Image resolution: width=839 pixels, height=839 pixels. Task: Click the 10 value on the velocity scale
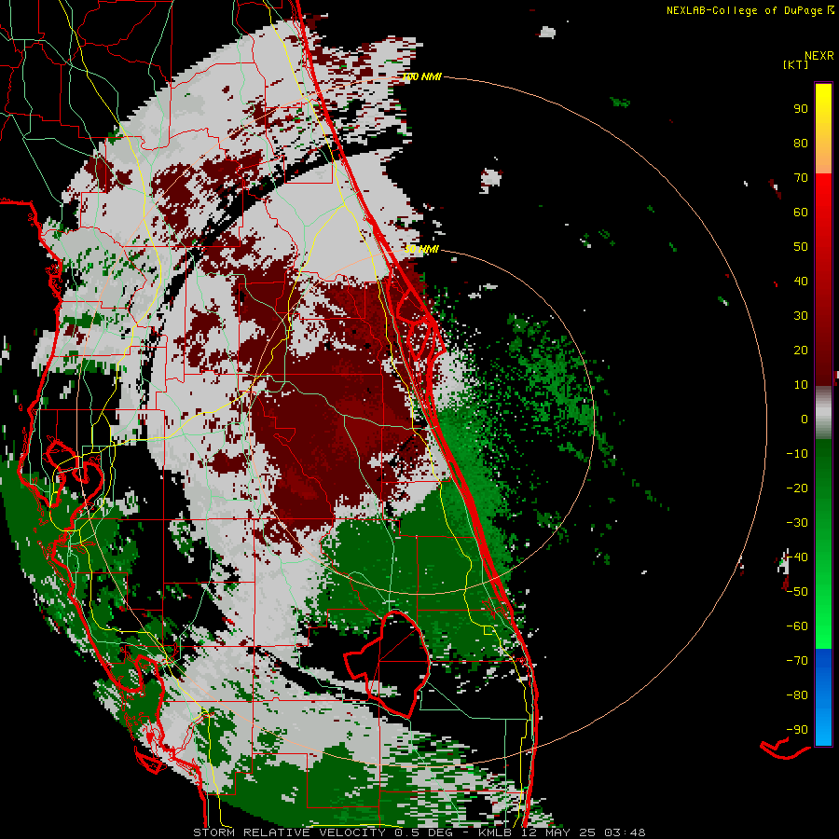(801, 385)
